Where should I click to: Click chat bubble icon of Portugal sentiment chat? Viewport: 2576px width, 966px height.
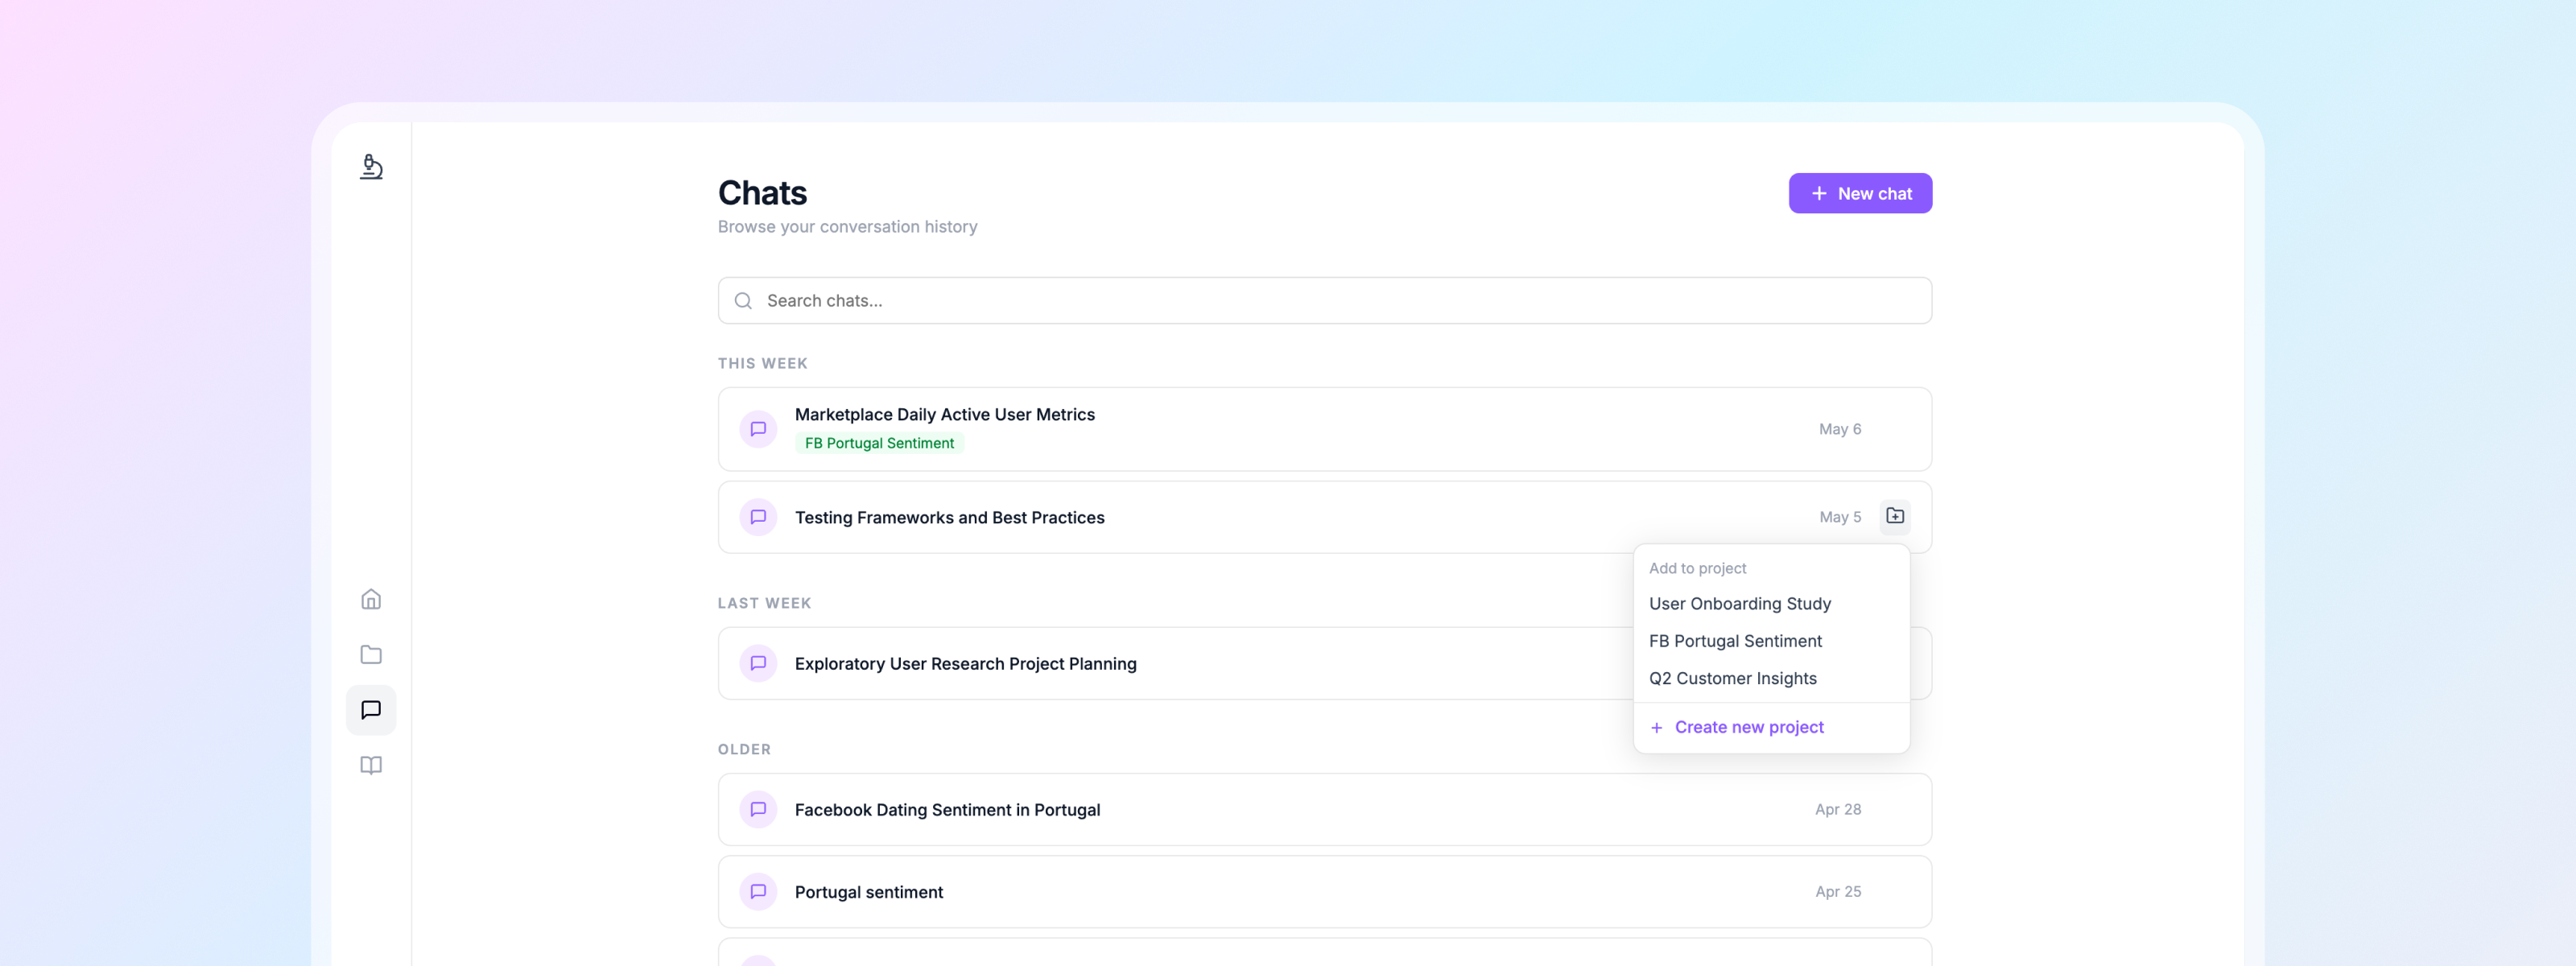coord(758,891)
